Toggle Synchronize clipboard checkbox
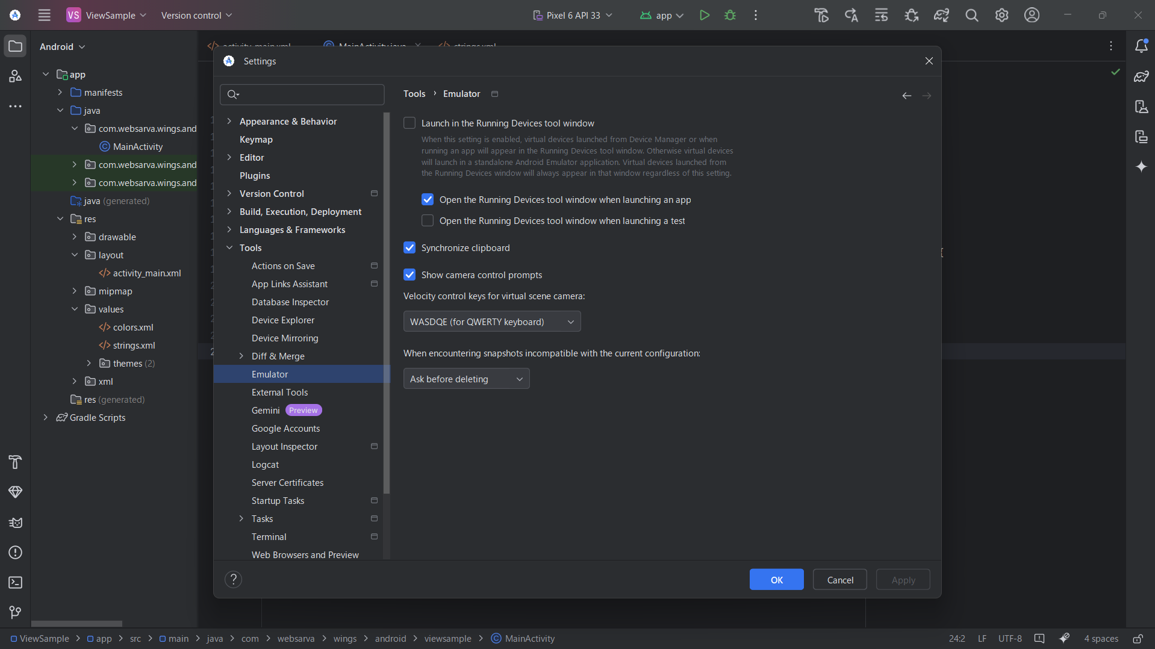Screen dimensions: 1155x649 [409, 247]
